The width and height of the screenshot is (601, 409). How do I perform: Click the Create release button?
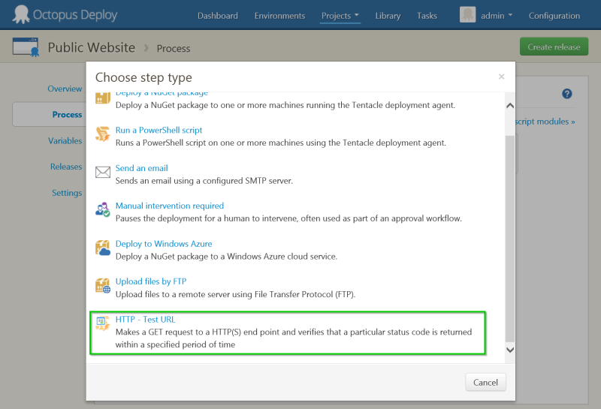click(554, 47)
